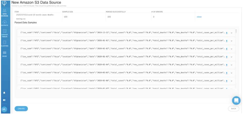Click the Upsolver logo icon

[x=5, y=3]
